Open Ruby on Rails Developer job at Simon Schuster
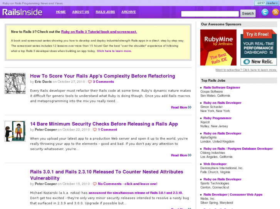 (222, 103)
